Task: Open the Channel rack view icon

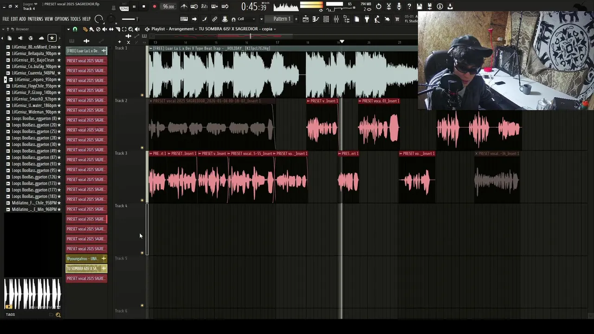Action: point(326,19)
